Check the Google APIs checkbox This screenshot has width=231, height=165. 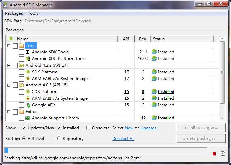(x=21, y=105)
